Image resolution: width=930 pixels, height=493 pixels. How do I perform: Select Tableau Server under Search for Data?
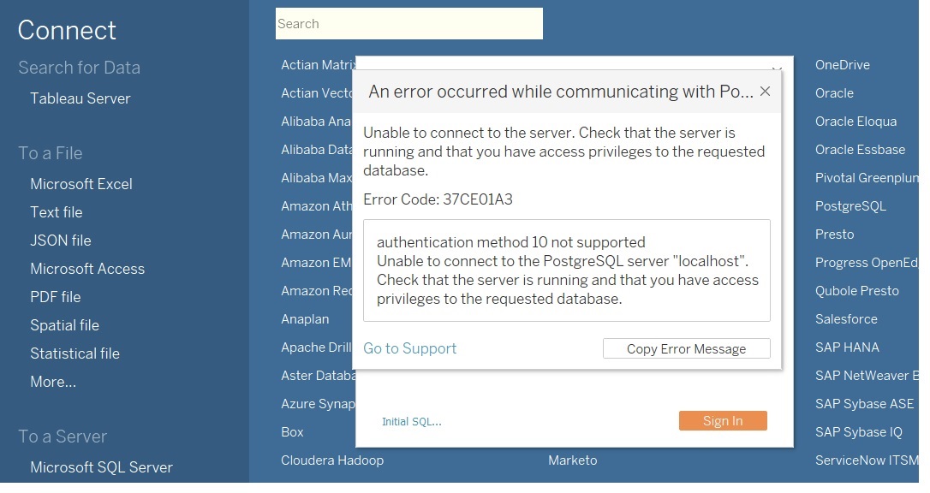[x=80, y=98]
